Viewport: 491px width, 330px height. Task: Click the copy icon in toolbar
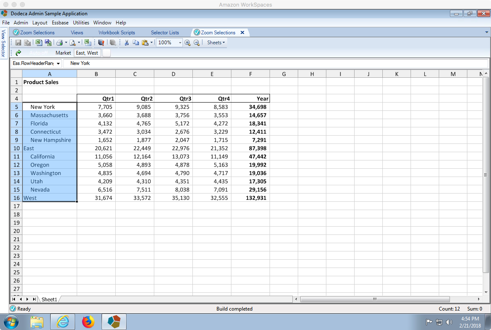[136, 43]
